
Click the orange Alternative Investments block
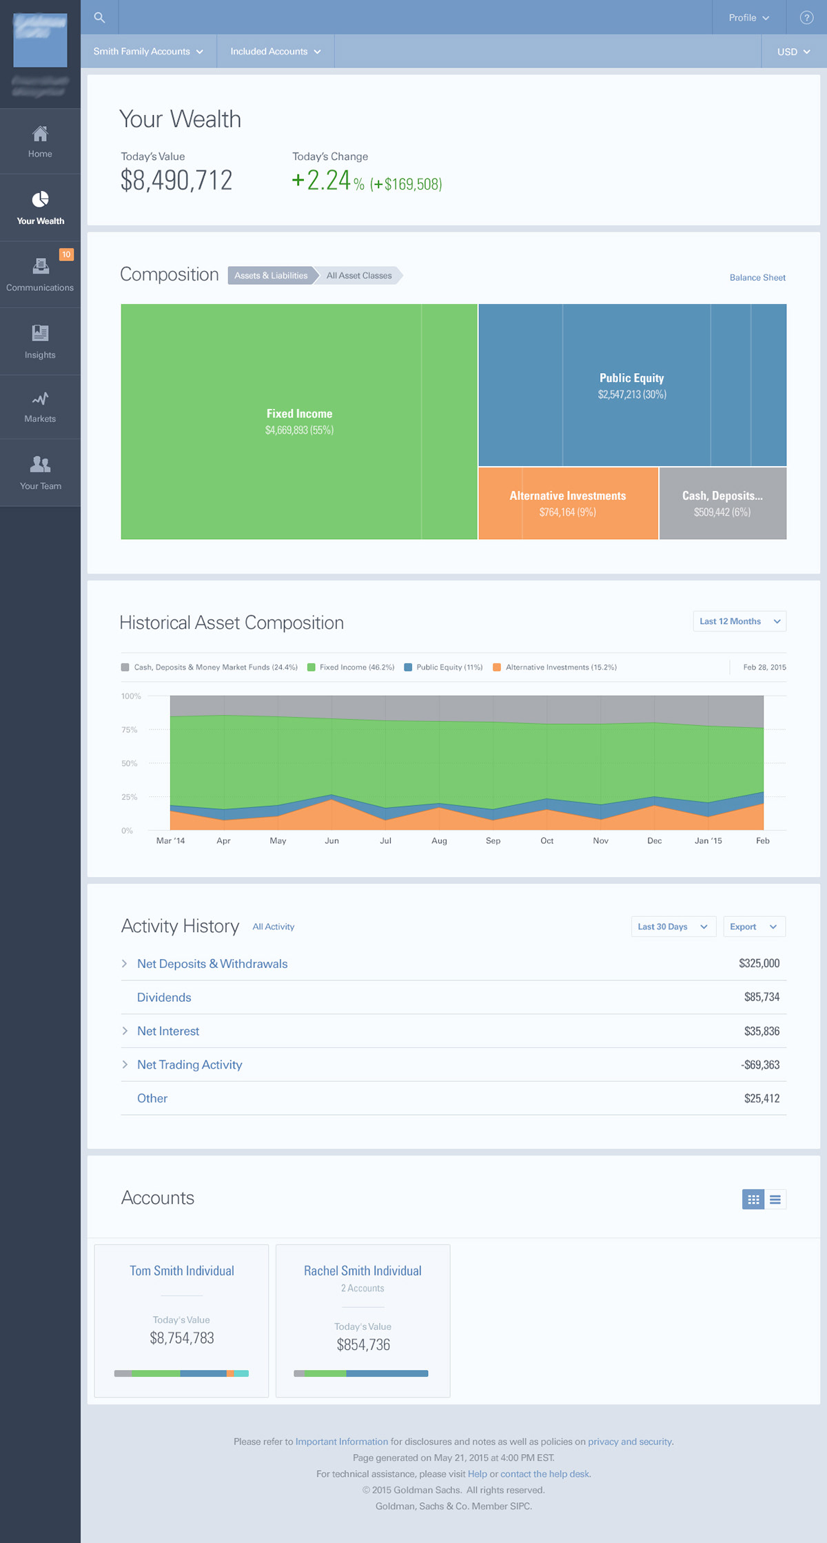click(x=568, y=503)
